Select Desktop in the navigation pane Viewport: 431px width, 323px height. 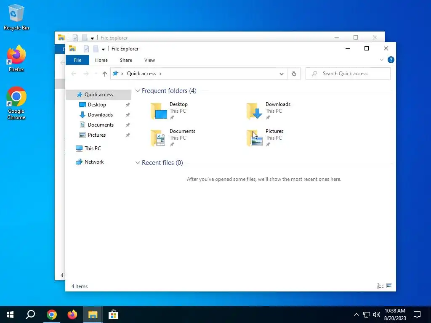point(97,105)
